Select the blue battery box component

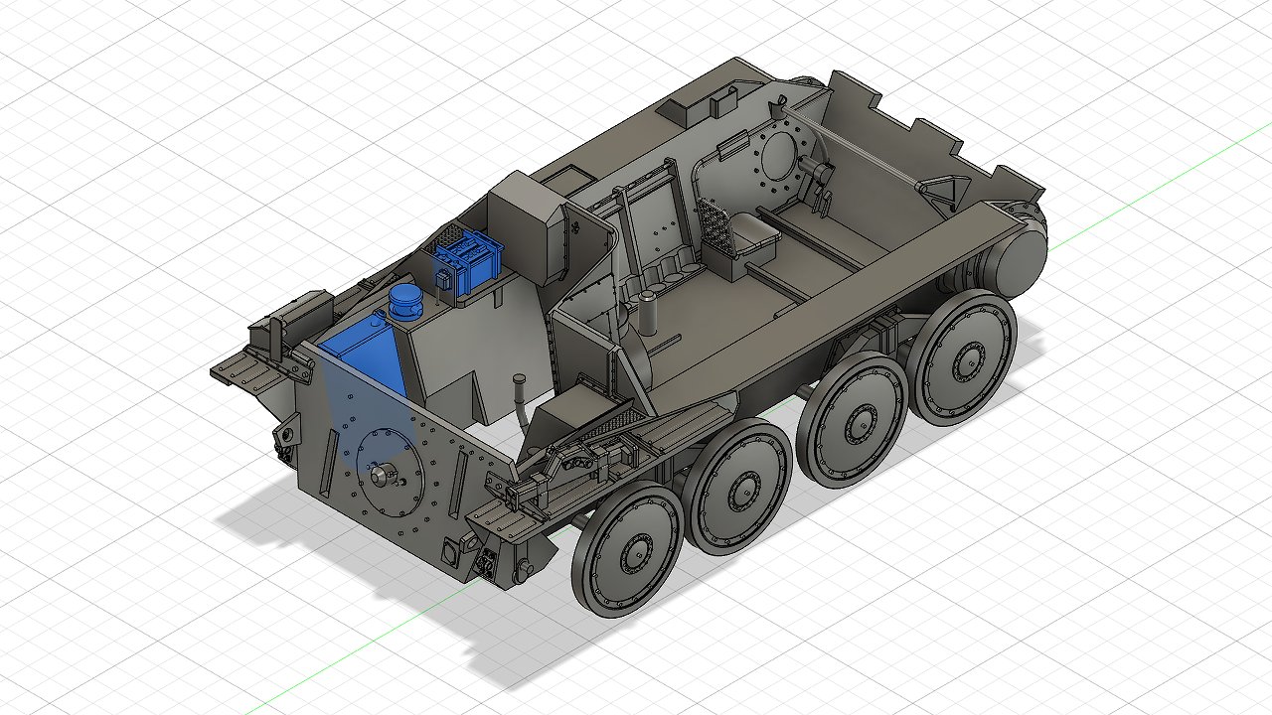tap(467, 260)
